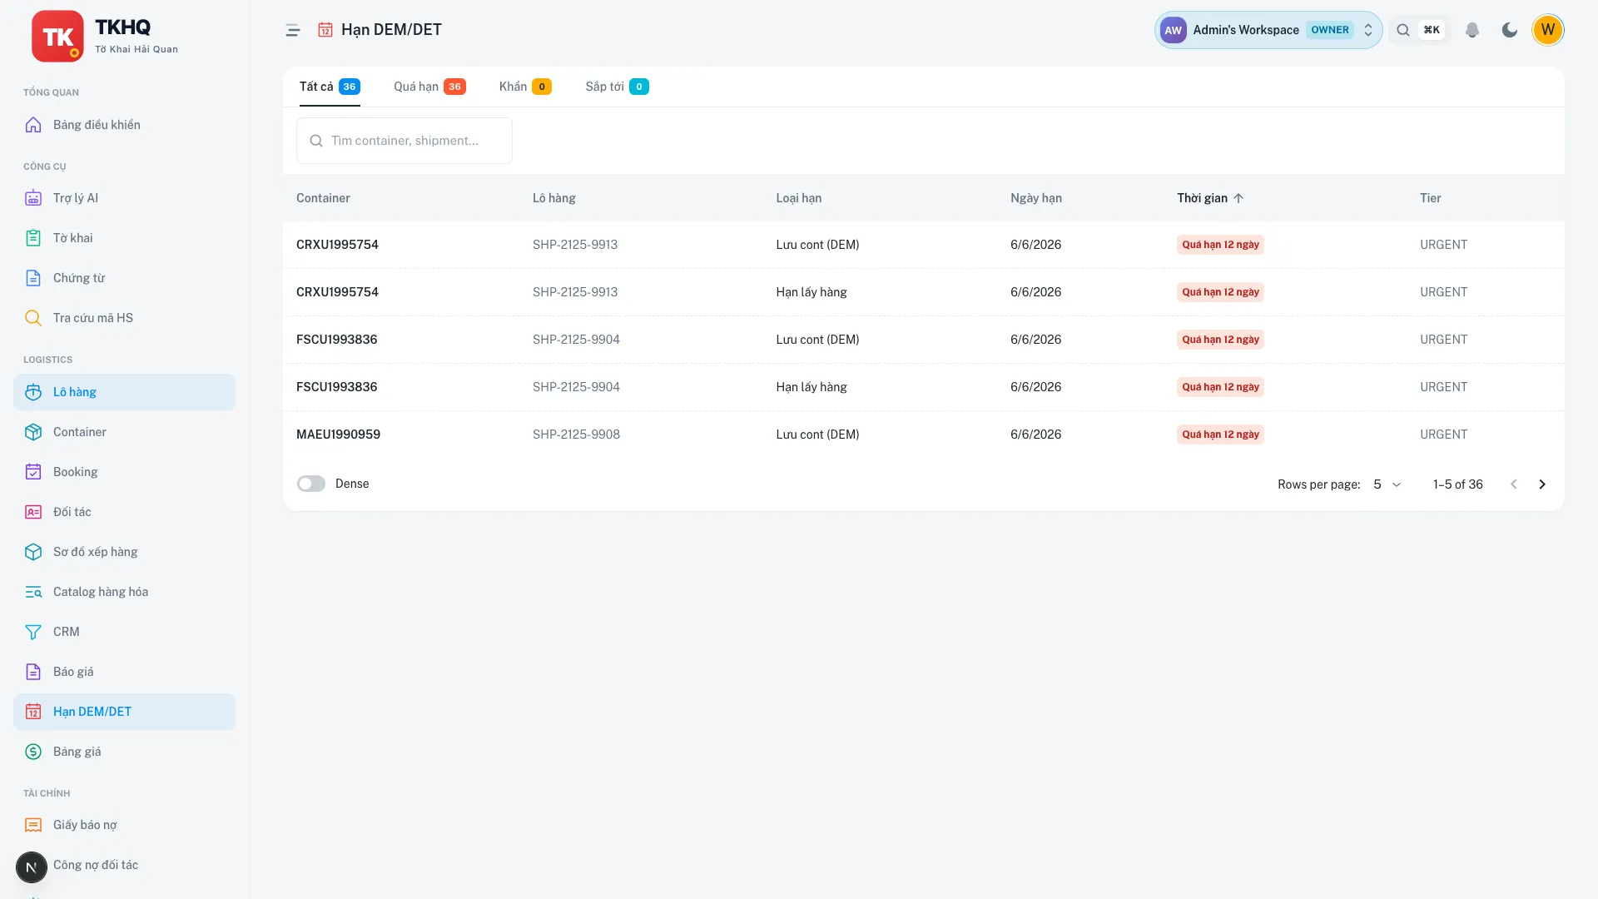This screenshot has width=1598, height=899.
Task: Click URGENT tier in MAEU1990959 row
Action: click(1443, 435)
